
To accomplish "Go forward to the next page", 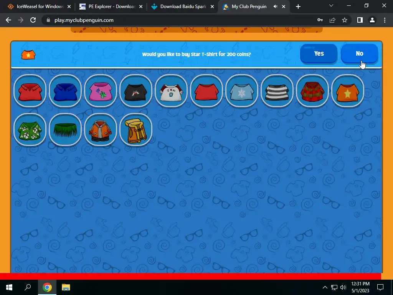I will coord(21,20).
